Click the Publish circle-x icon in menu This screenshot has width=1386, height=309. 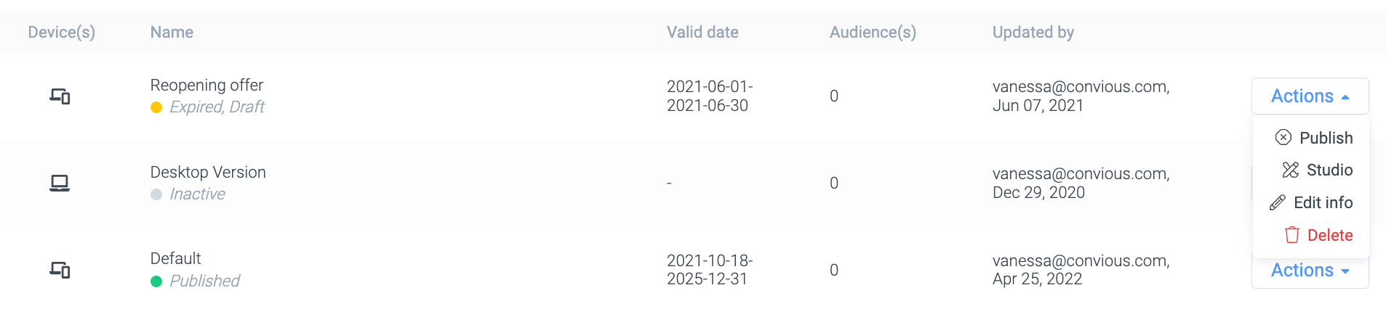pos(1283,138)
